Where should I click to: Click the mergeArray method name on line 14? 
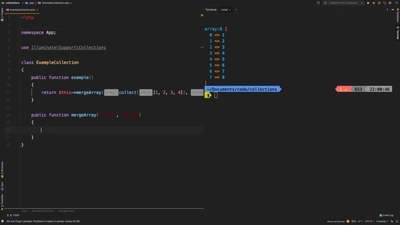84,115
